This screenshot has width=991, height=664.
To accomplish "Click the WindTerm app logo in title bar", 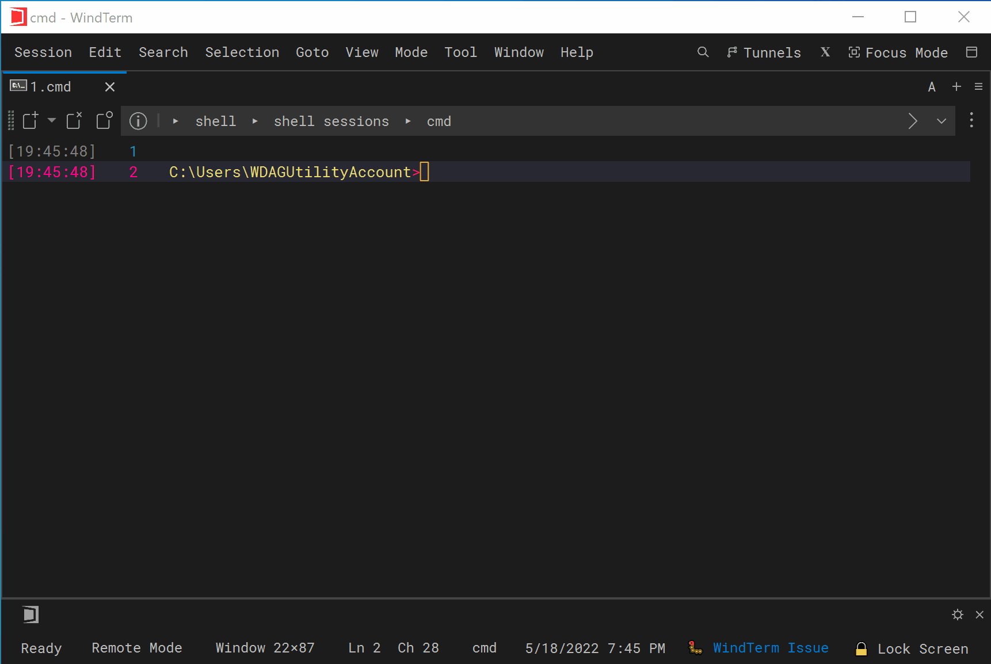I will coord(18,17).
